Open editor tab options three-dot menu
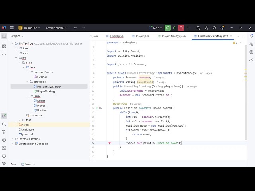Viewport: 255px width, 191px height. (x=243, y=36)
